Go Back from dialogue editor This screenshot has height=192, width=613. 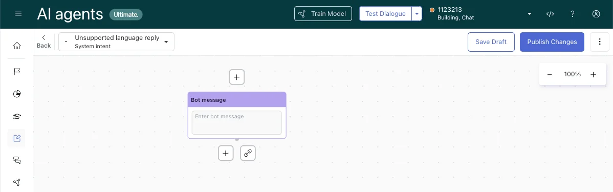coord(43,41)
